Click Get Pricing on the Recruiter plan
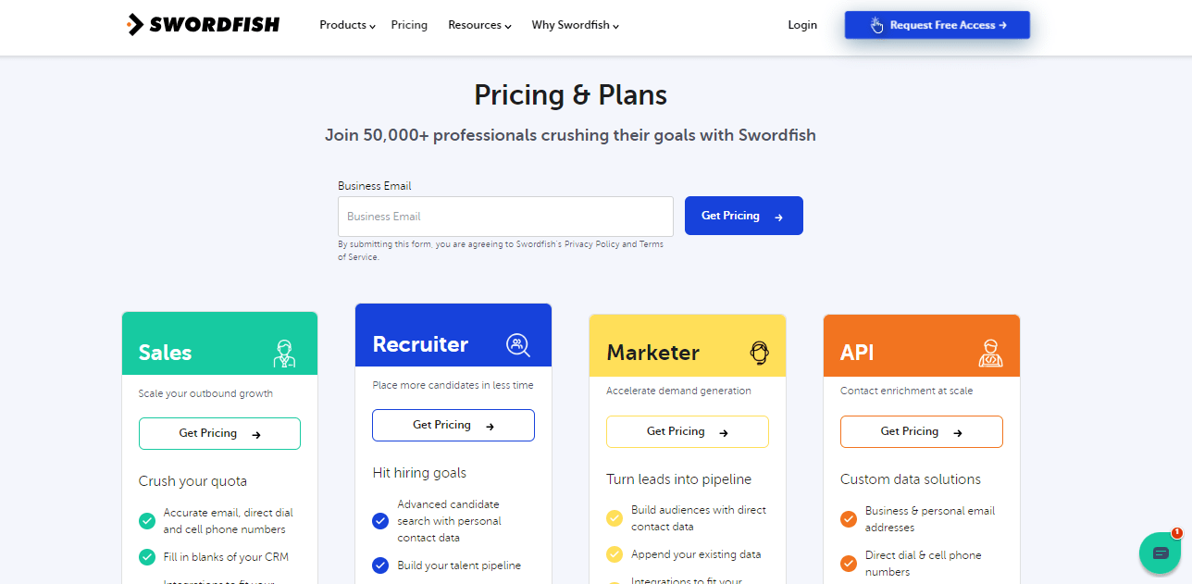 [453, 425]
